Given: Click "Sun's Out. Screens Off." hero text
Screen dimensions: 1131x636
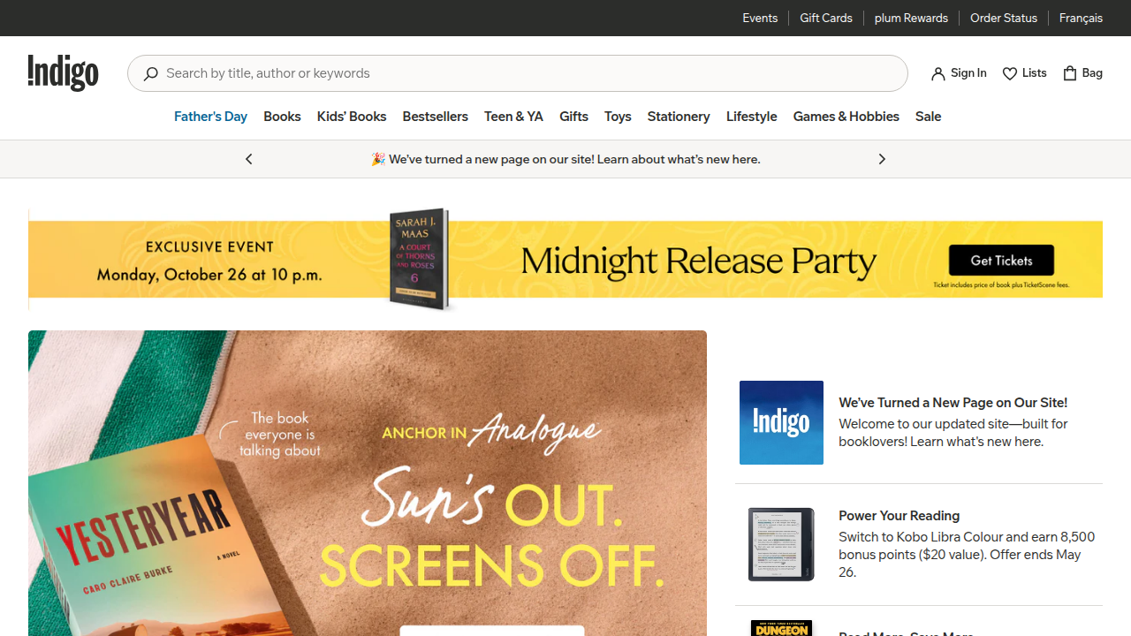Looking at the screenshot, I should (x=491, y=530).
